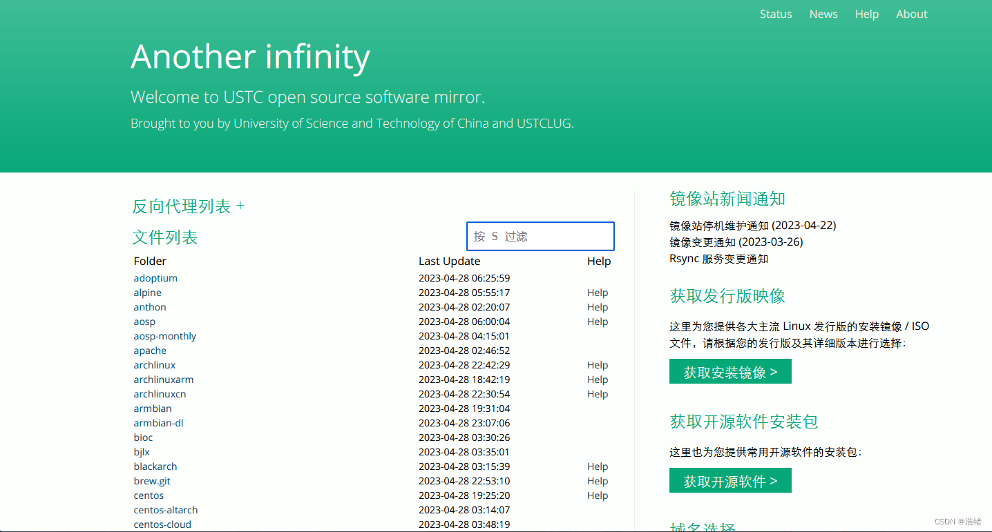992x532 pixels.
Task: Open the News menu item
Action: (823, 14)
